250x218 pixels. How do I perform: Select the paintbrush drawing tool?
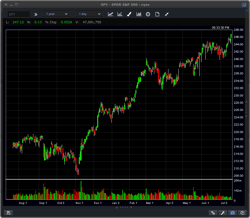pos(129,14)
